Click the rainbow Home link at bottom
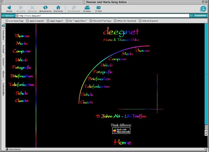Image resolution: width=209 pixels, height=152 pixels. coord(122,142)
